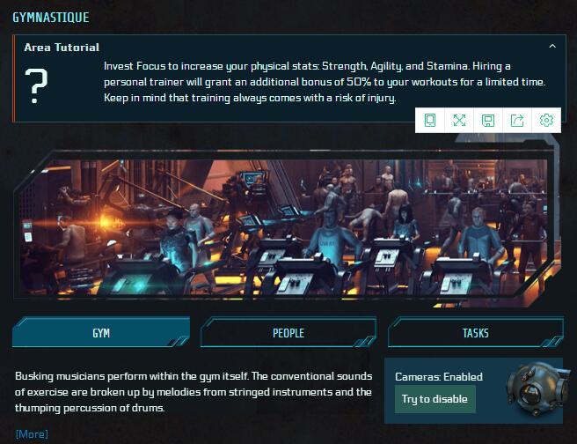This screenshot has height=444, width=577.
Task: Click the GYMNASTIQUE area heading
Action: tap(51, 18)
